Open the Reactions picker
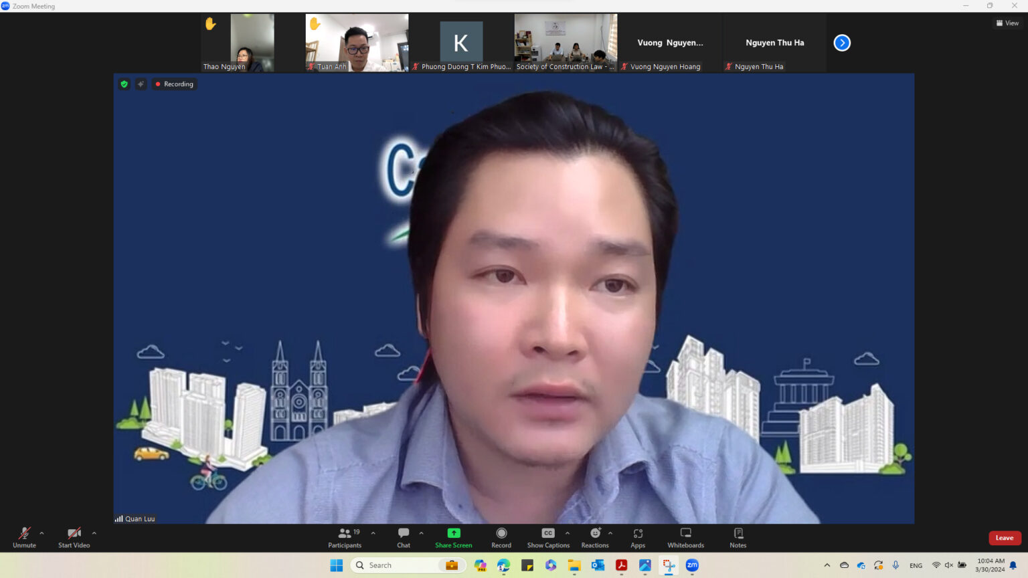 (595, 537)
